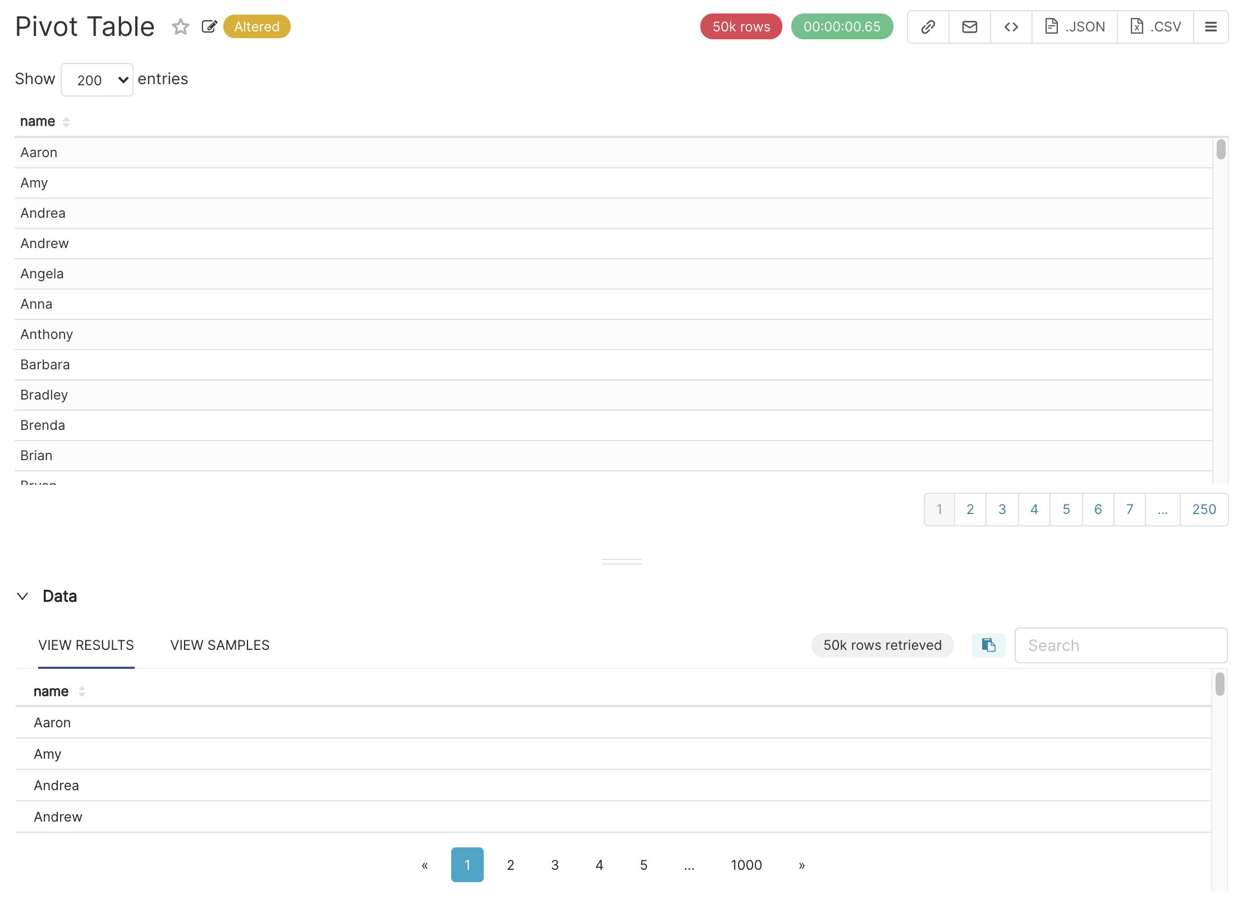This screenshot has height=899, width=1247.
Task: Export results as .JSON
Action: tap(1074, 26)
